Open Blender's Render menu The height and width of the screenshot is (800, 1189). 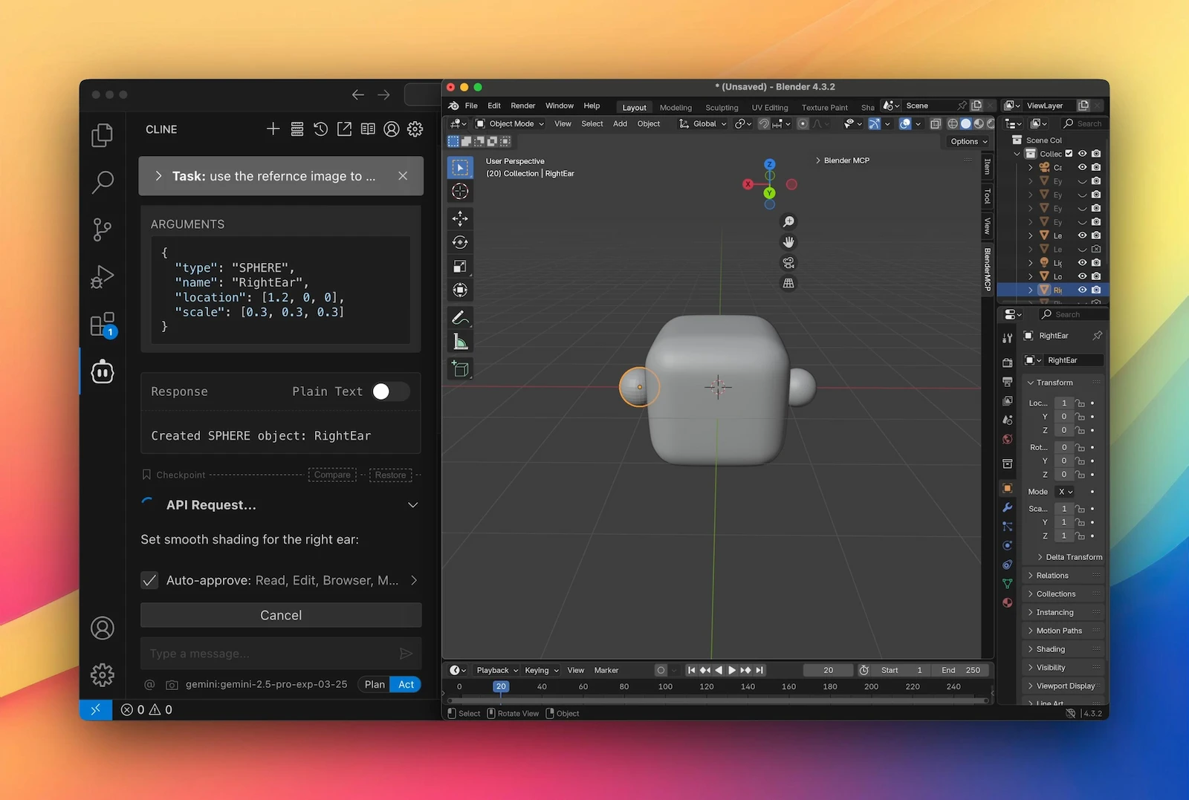522,105
